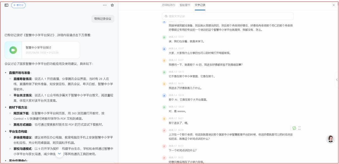Viewport: 339px width, 164px height.
Task: Click speaker A avatar at 04:24
Action: [164, 95]
